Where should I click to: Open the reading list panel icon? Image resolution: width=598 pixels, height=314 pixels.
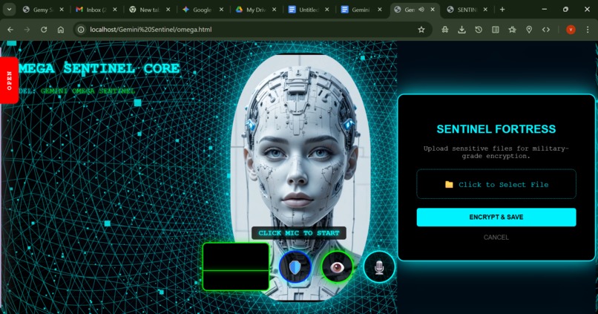click(496, 30)
